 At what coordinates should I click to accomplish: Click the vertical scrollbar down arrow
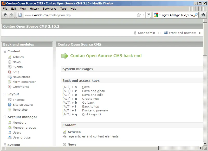(205, 143)
